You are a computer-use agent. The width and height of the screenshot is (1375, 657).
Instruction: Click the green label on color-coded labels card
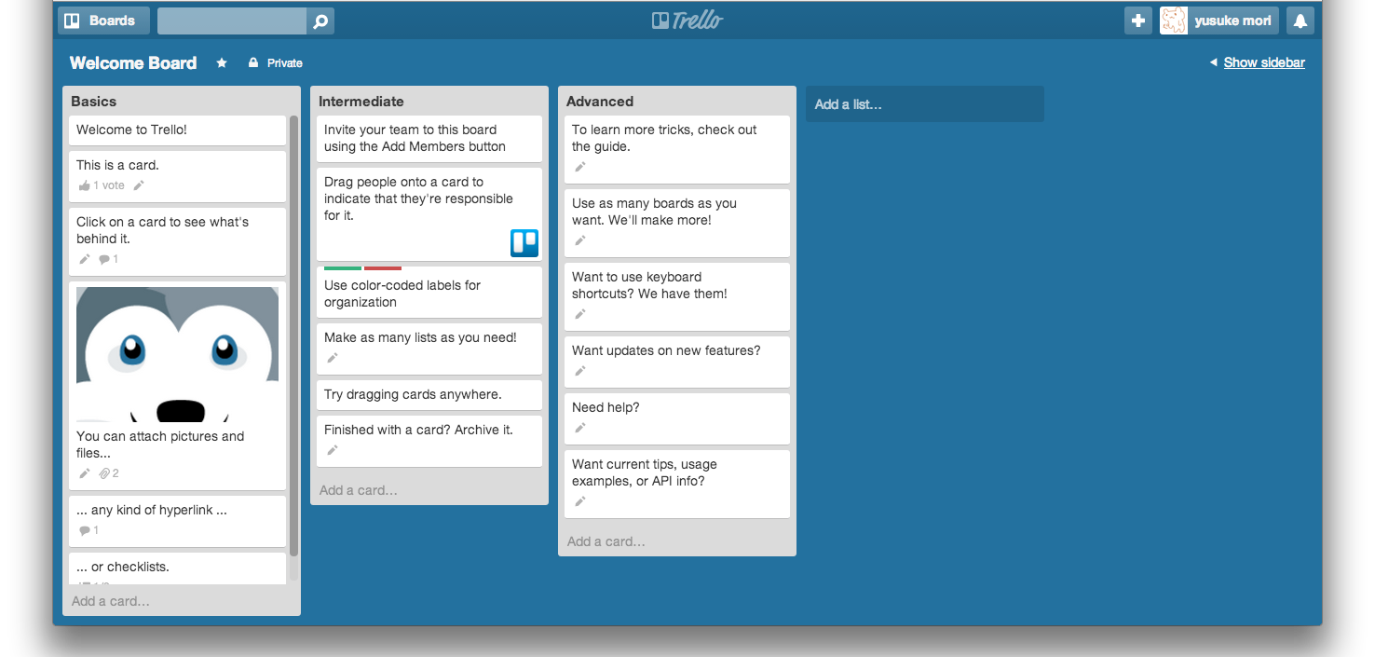[x=343, y=268]
